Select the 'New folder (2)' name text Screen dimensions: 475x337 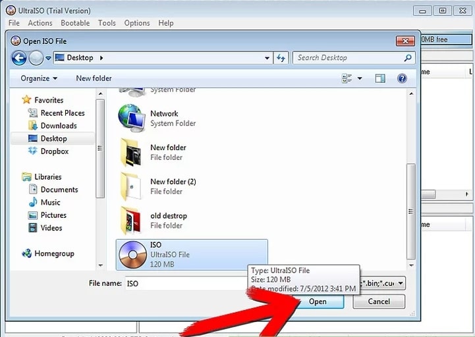173,182
